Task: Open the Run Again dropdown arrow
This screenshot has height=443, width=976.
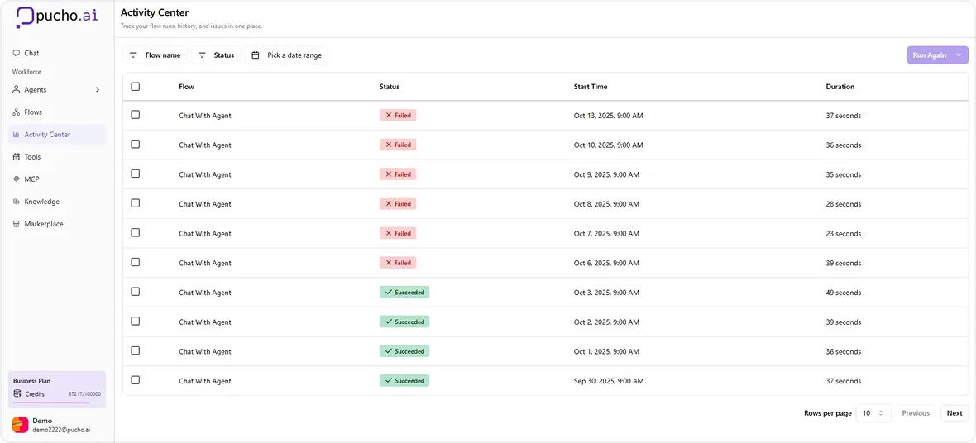Action: [x=959, y=55]
